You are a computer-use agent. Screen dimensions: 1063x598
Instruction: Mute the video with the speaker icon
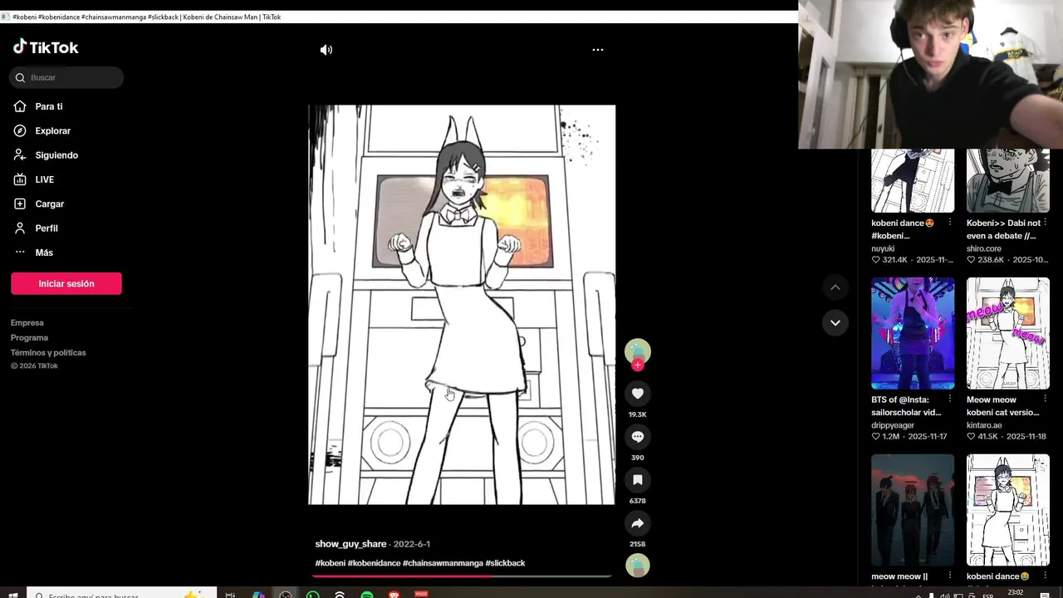coord(326,50)
